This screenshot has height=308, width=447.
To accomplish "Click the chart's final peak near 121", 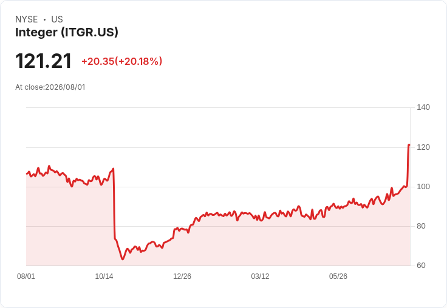I will coord(409,145).
